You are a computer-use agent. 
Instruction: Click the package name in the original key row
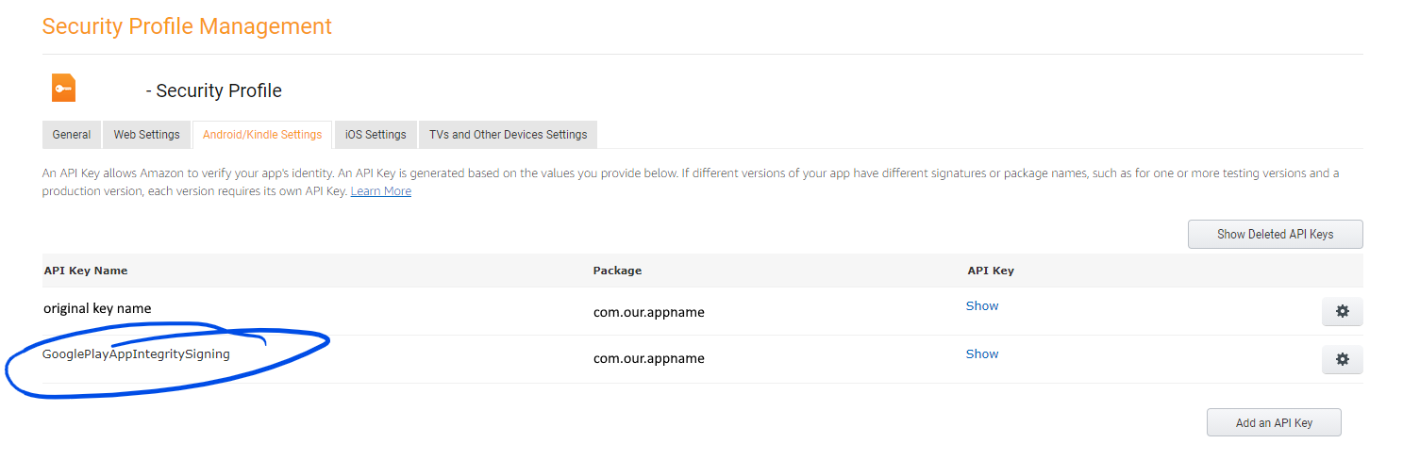pos(648,312)
